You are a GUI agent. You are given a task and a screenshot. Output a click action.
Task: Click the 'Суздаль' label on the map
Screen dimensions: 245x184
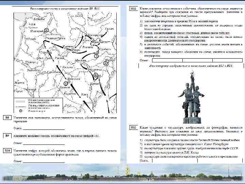pyautogui.click(x=105, y=49)
